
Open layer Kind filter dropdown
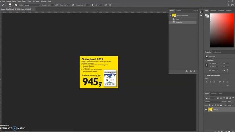210,98
